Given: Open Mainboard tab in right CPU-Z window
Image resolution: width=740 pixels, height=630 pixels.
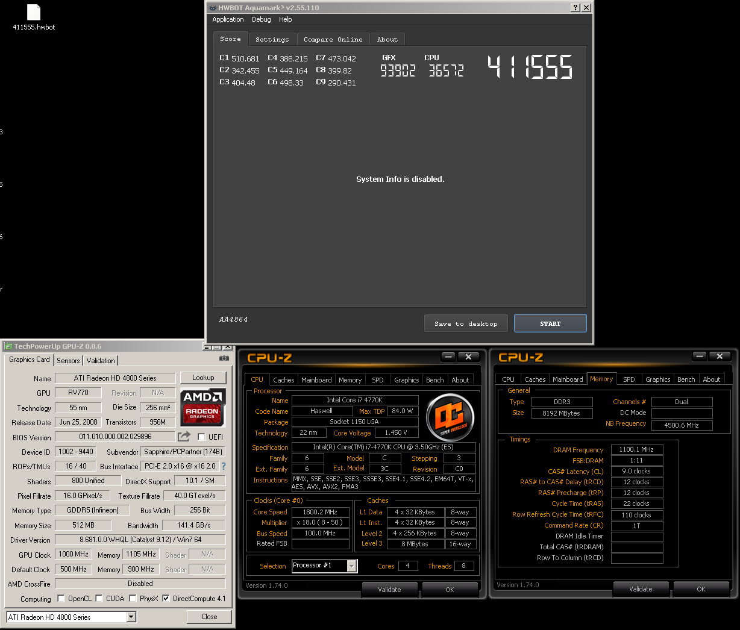Looking at the screenshot, I should 568,379.
